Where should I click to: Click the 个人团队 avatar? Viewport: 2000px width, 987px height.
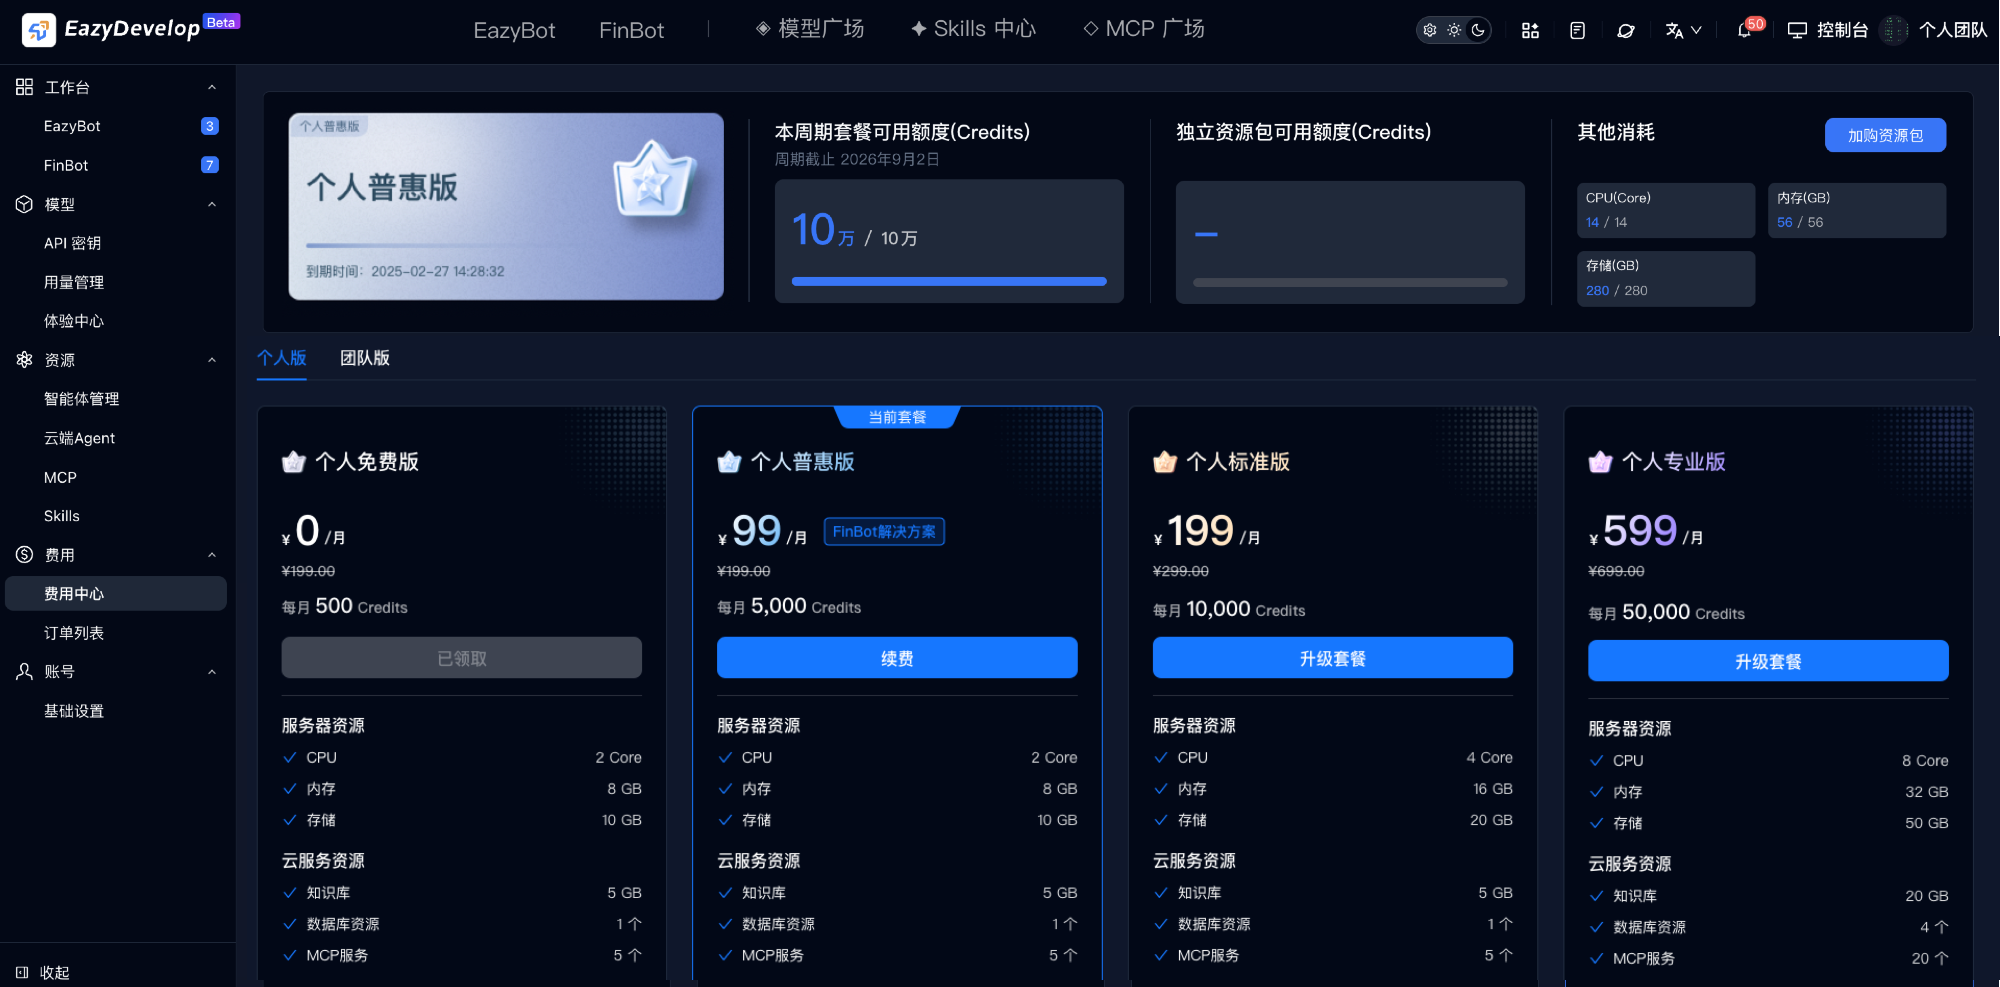pos(1894,30)
